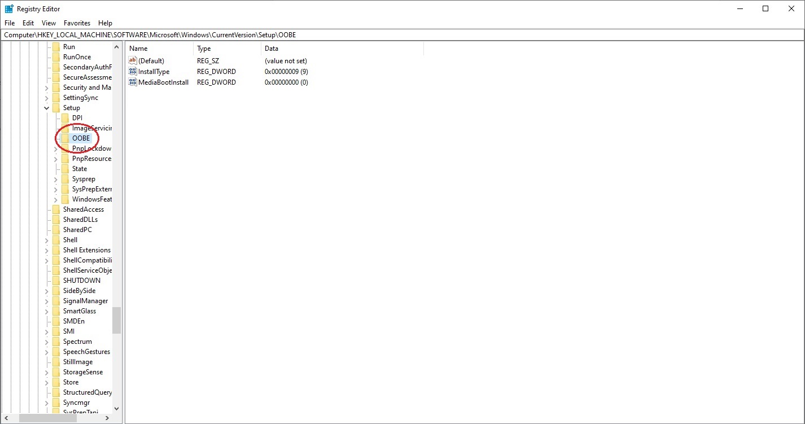This screenshot has width=805, height=424.
Task: Expand the Shell Extensions key
Action: point(47,250)
